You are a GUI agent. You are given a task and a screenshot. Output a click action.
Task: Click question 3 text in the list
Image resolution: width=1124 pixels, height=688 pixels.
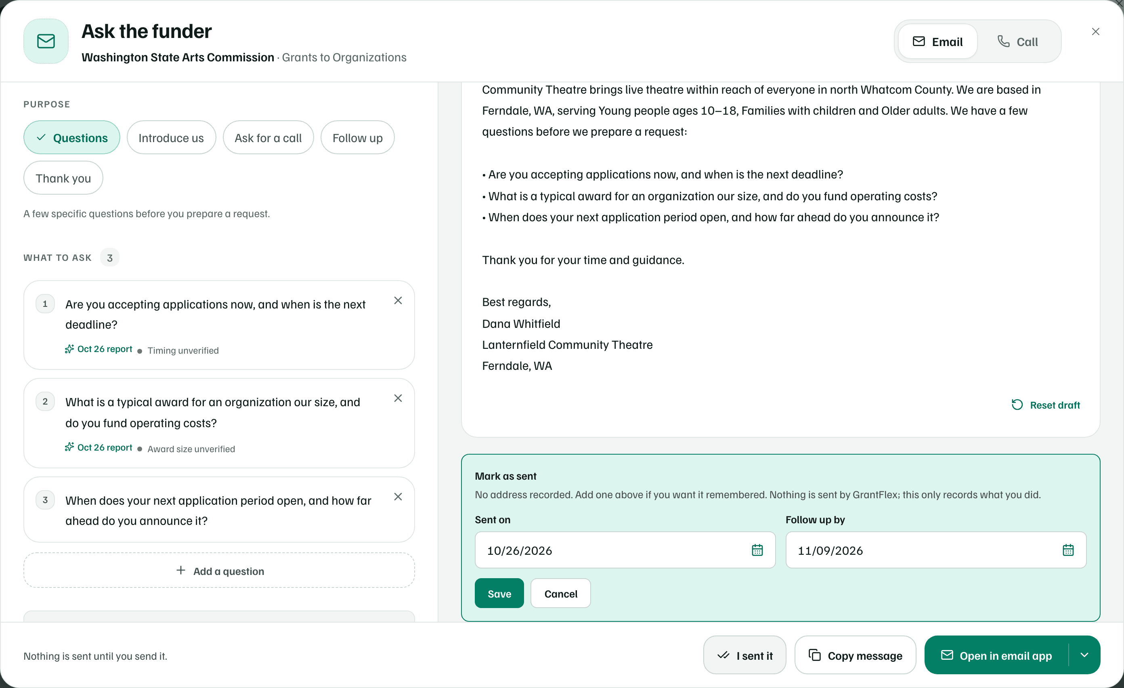[x=218, y=510]
